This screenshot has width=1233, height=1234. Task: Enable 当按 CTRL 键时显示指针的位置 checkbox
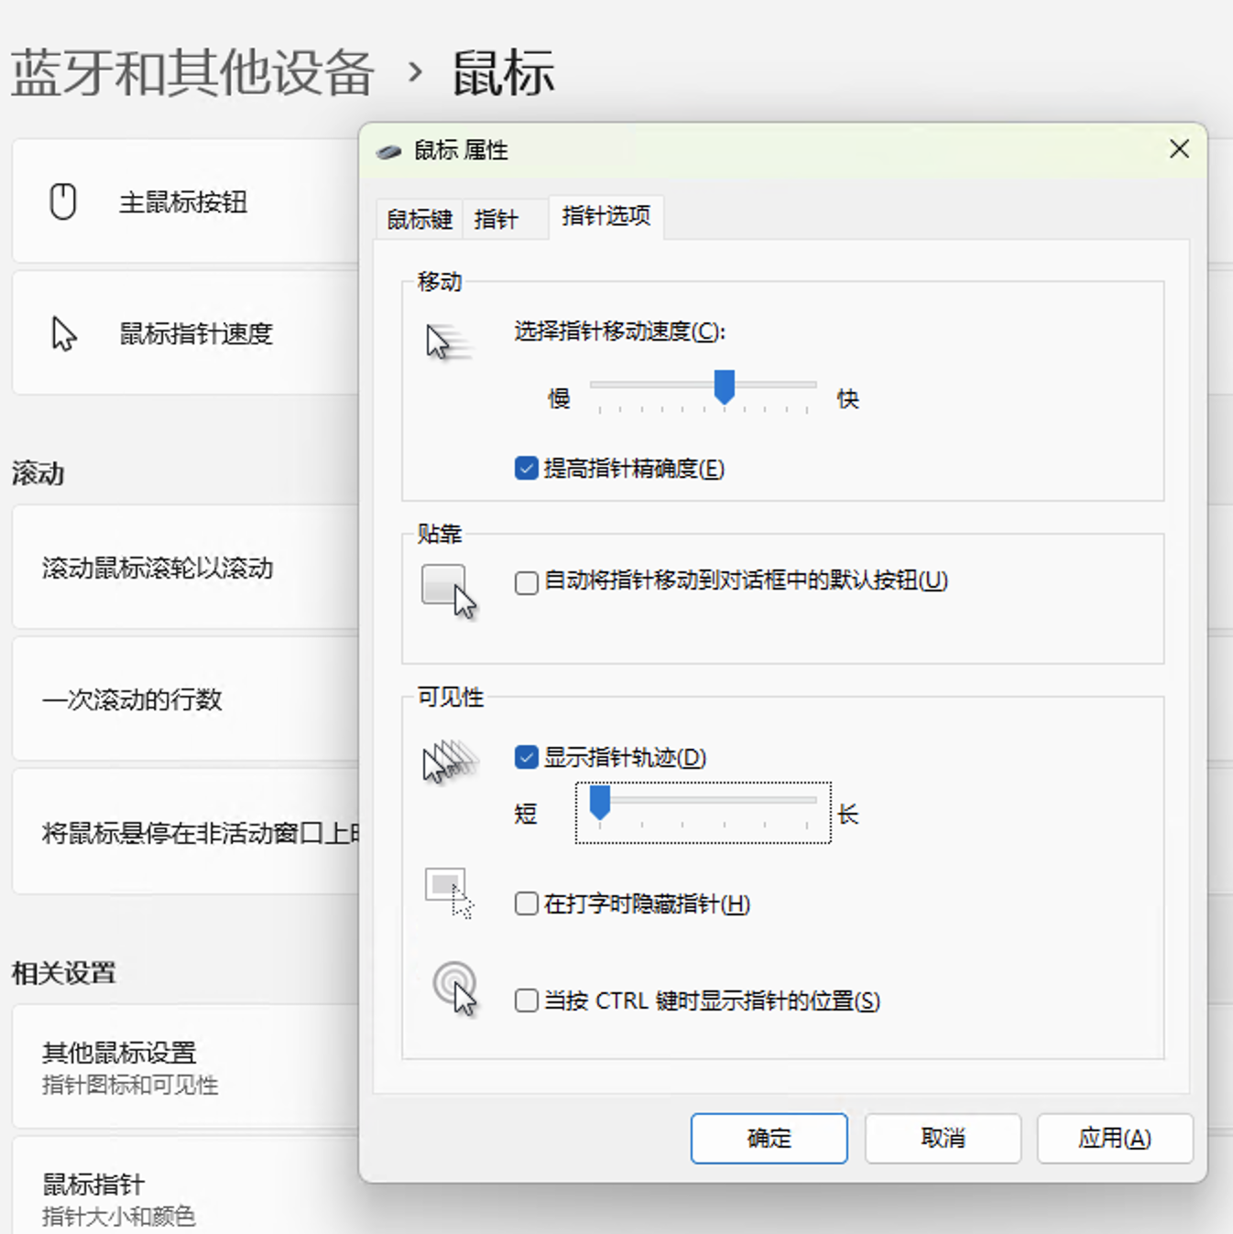(x=526, y=1001)
